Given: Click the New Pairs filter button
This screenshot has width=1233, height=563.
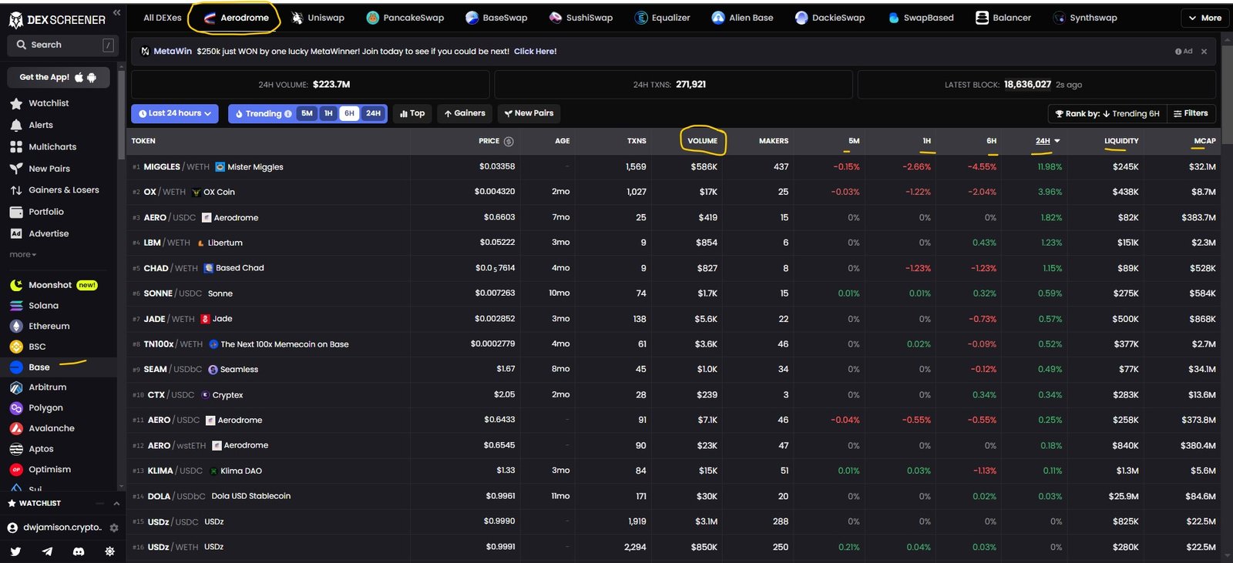Looking at the screenshot, I should point(529,113).
